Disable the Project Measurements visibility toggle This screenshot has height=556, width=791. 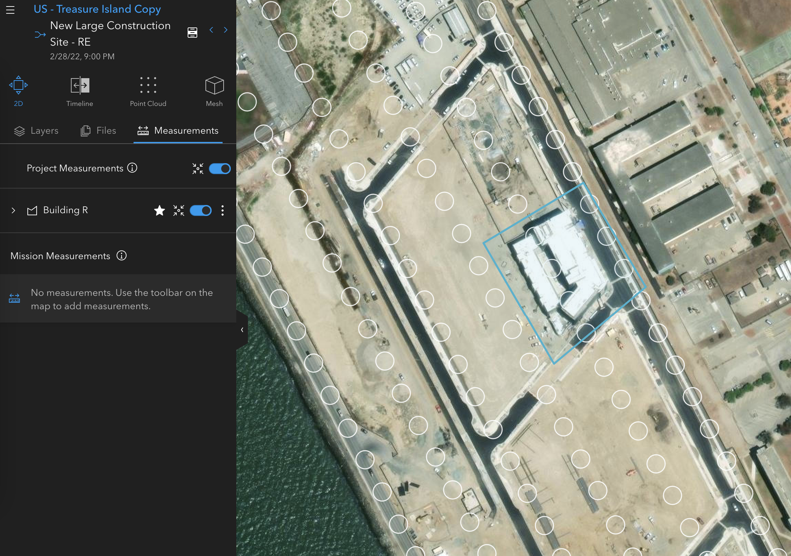click(220, 168)
